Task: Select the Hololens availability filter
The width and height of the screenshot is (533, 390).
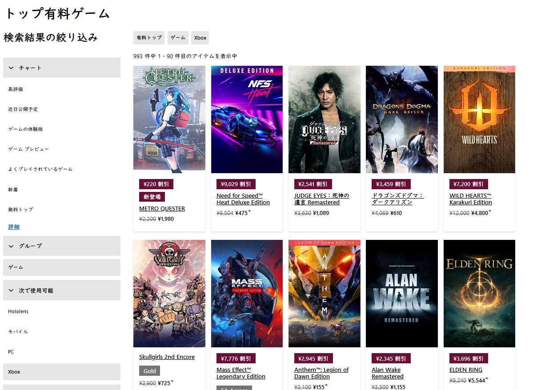Action: [18, 311]
